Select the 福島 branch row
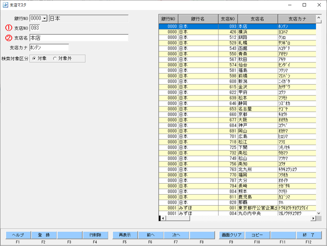 point(237,70)
